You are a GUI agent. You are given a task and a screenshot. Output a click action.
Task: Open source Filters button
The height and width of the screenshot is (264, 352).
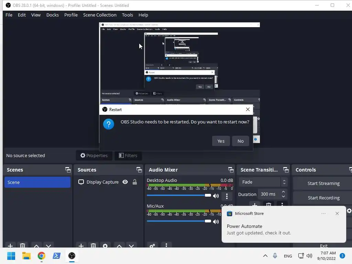click(128, 155)
